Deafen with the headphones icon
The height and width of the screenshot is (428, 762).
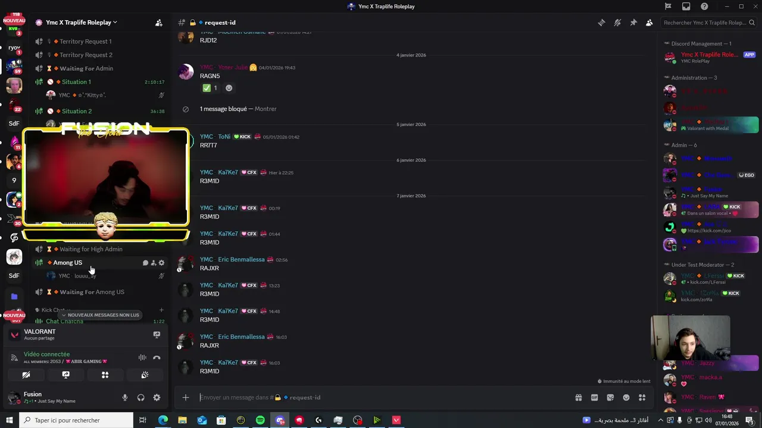[140, 398]
